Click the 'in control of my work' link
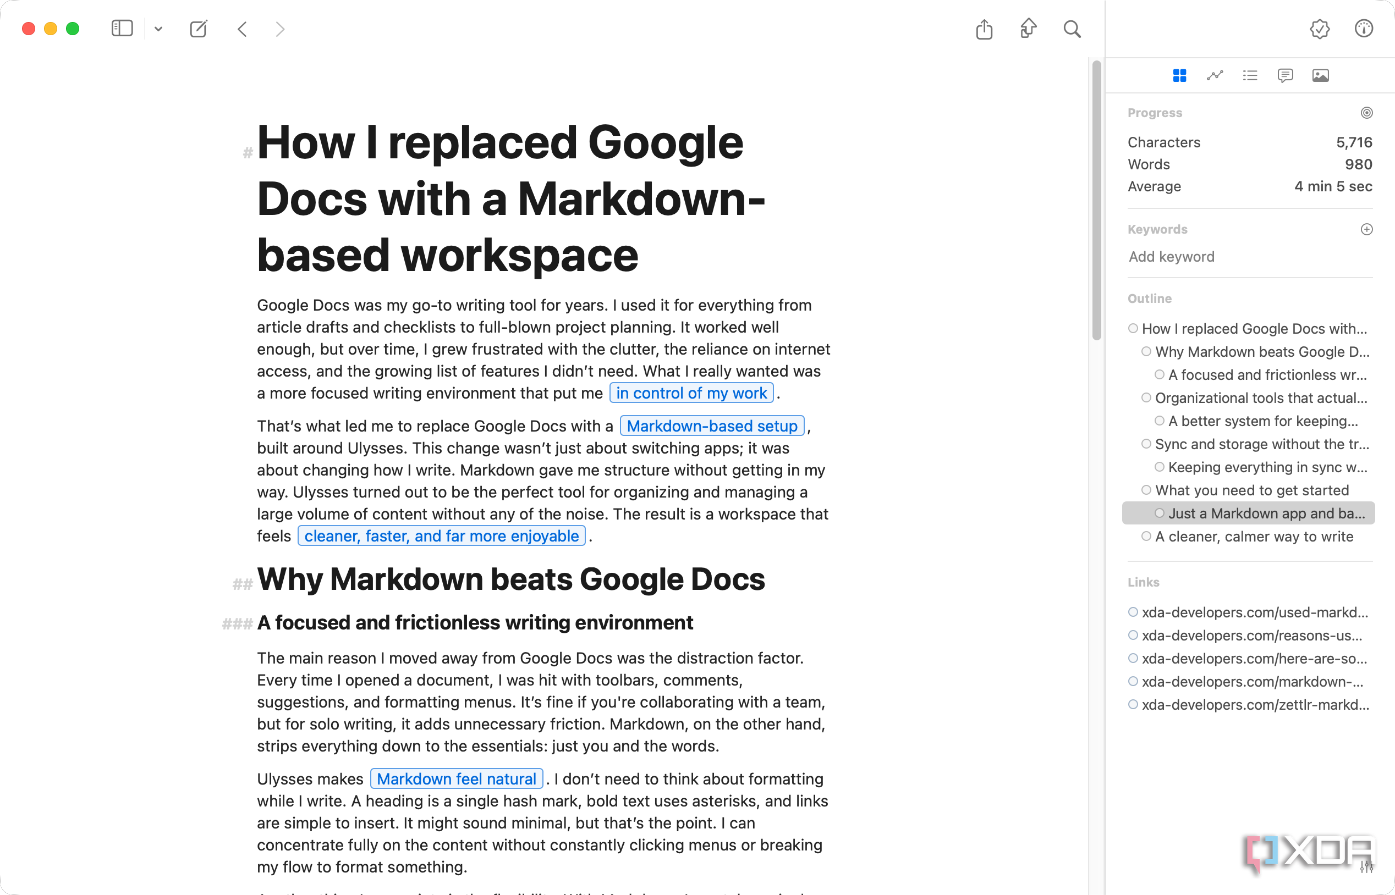 [691, 394]
